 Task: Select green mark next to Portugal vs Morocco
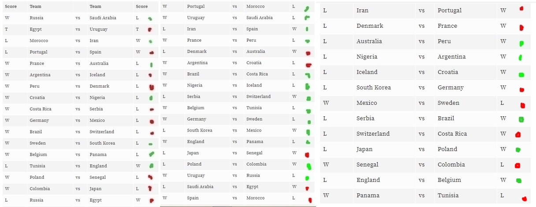click(x=306, y=8)
